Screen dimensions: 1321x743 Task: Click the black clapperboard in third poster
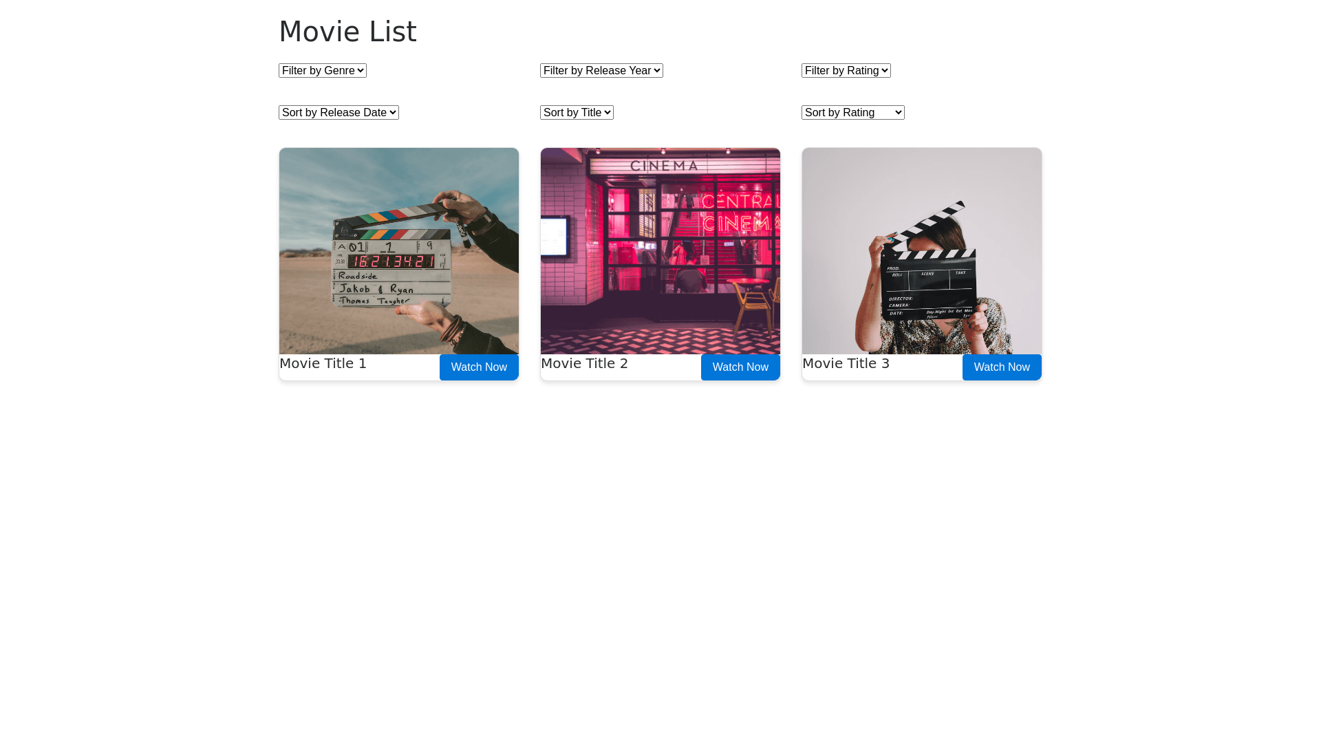(x=929, y=286)
